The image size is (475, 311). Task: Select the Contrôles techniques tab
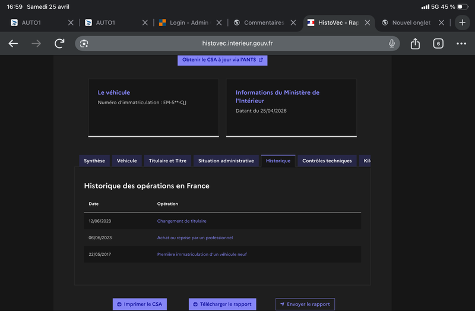point(327,161)
